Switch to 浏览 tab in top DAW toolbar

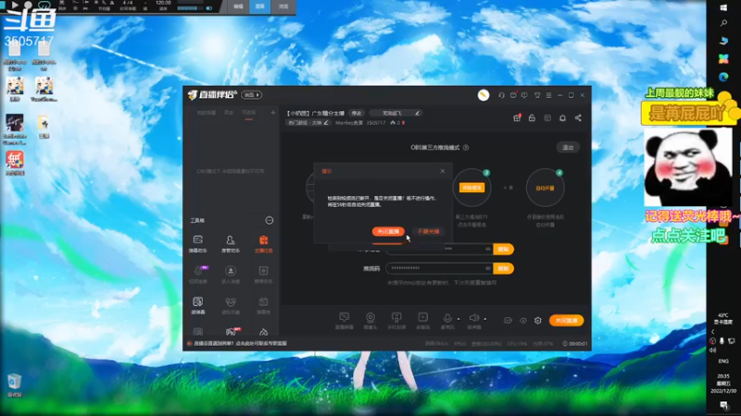283,6
